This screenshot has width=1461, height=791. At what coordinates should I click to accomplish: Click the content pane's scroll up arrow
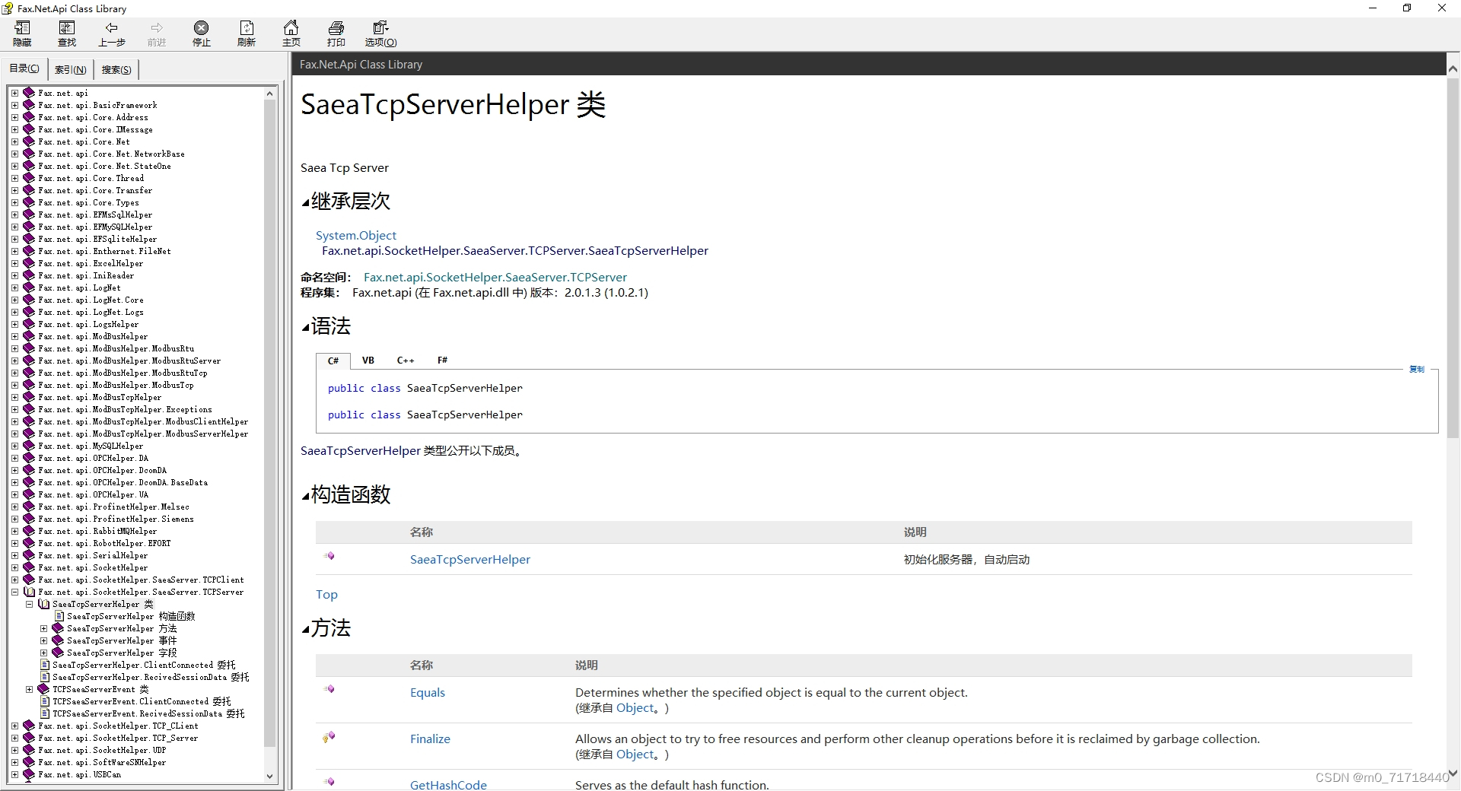click(x=1453, y=68)
